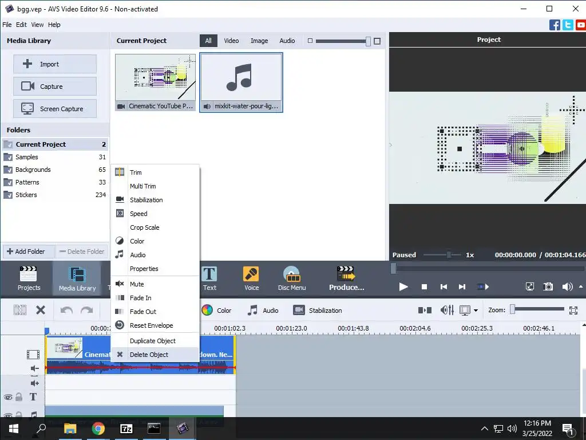Open the Media Library section
586x440 pixels.
tap(77, 278)
